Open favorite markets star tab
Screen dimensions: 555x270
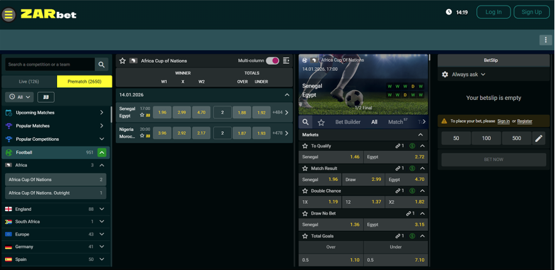[321, 122]
